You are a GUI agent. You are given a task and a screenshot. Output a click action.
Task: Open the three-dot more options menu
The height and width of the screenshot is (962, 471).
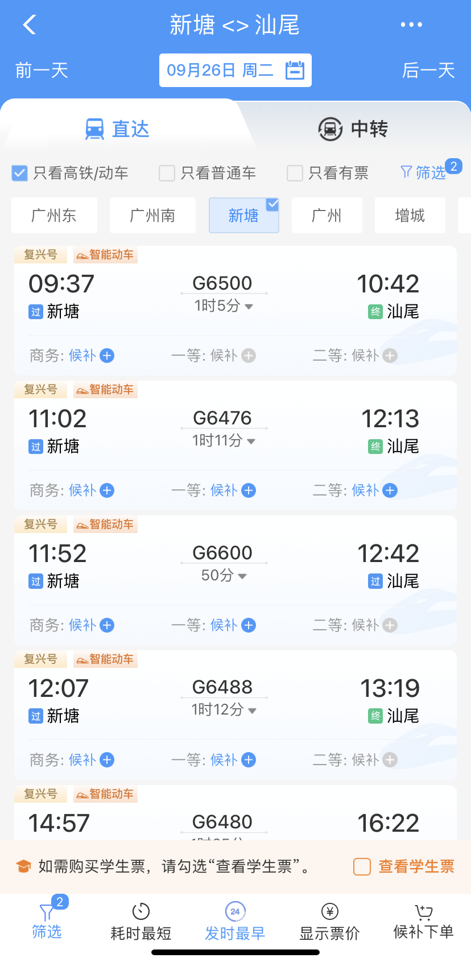click(x=411, y=25)
